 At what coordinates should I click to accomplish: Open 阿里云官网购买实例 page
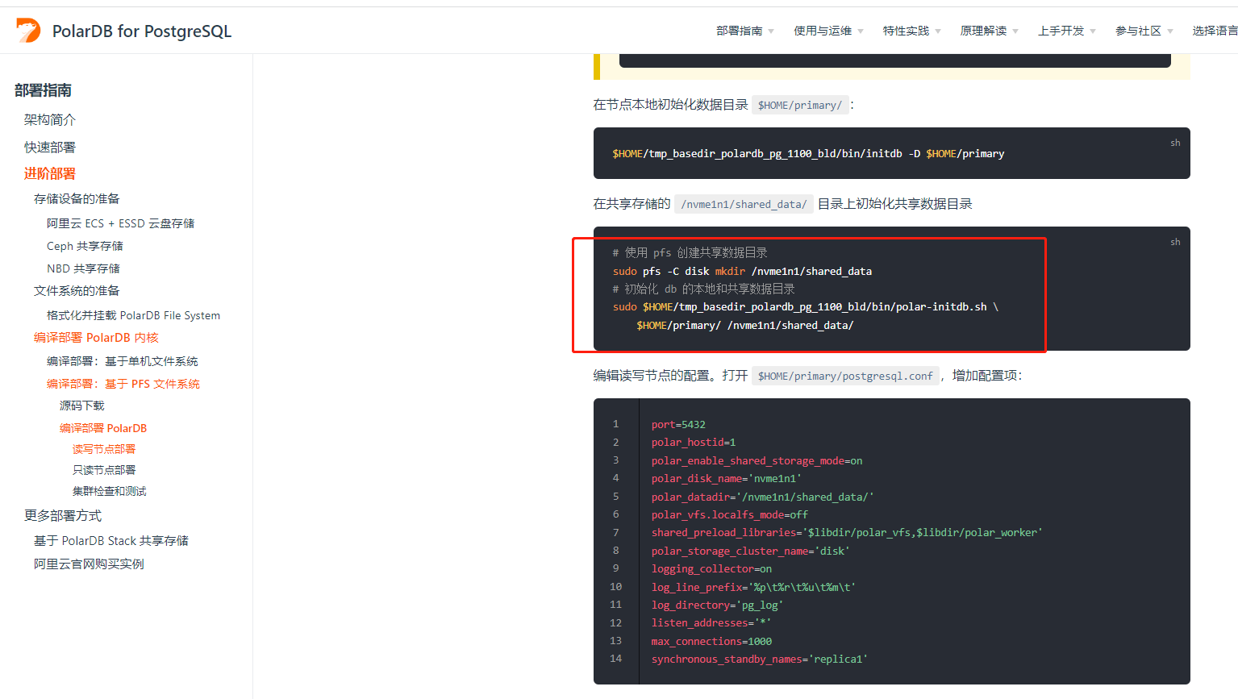(89, 564)
